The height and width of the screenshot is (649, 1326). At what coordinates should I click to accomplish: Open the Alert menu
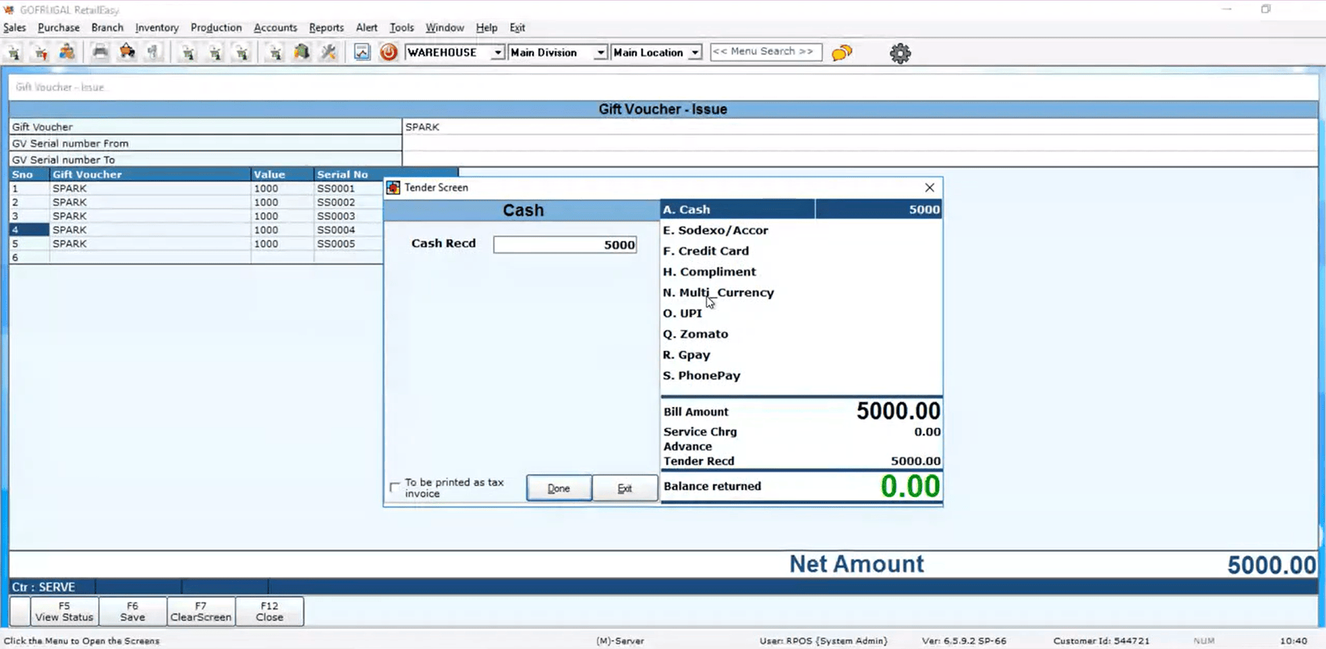click(x=366, y=28)
